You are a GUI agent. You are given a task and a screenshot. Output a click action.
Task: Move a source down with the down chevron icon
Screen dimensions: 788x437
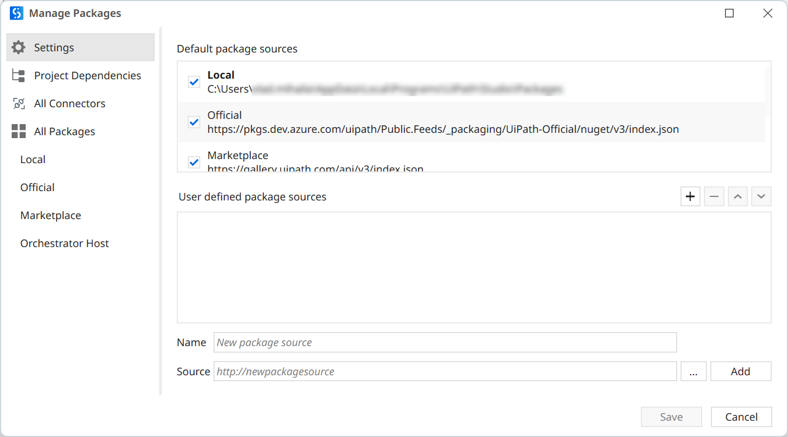pos(761,196)
